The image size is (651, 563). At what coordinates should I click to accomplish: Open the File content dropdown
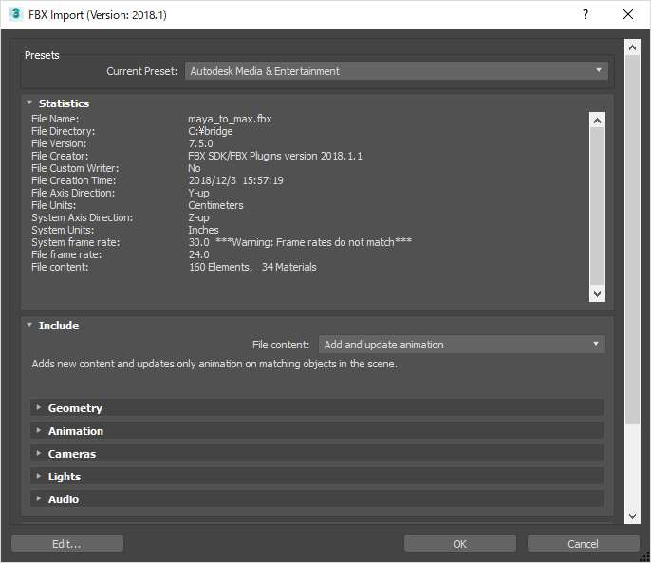click(x=461, y=345)
